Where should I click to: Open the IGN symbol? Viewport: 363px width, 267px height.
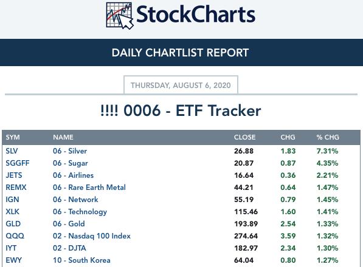pos(12,200)
